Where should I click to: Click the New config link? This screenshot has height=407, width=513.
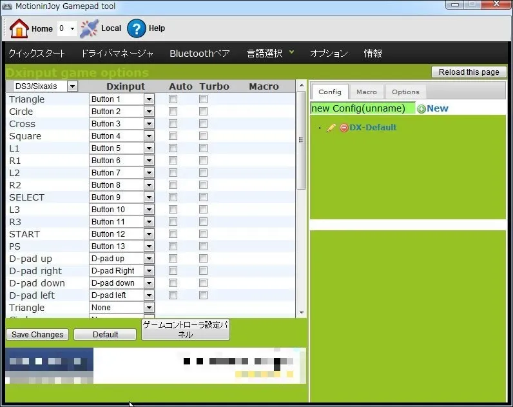pyautogui.click(x=438, y=108)
